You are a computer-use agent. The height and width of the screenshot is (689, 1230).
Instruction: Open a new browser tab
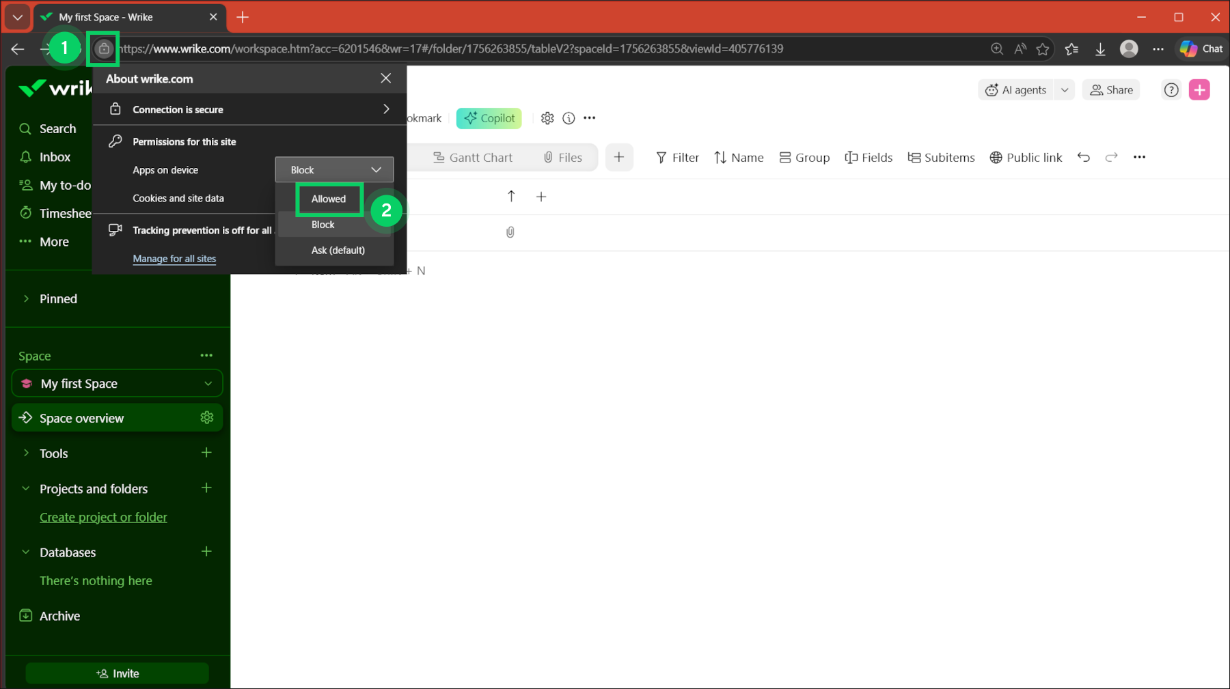243,17
